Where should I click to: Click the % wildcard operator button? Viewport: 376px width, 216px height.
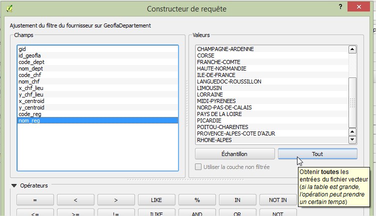(197, 200)
